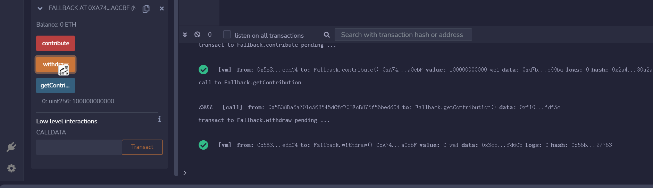The width and height of the screenshot is (653, 188).
Task: Open the Settings gear icon
Action: (11, 168)
